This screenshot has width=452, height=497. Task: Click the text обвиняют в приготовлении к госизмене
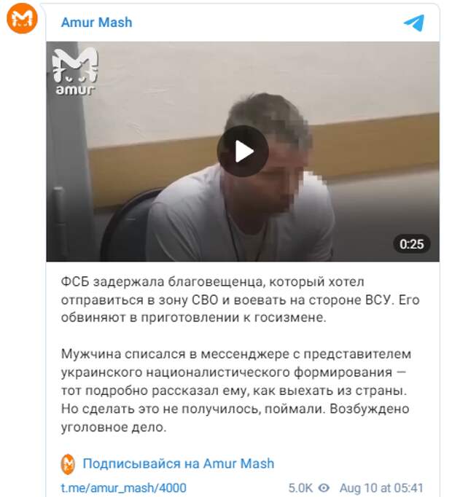pos(193,317)
